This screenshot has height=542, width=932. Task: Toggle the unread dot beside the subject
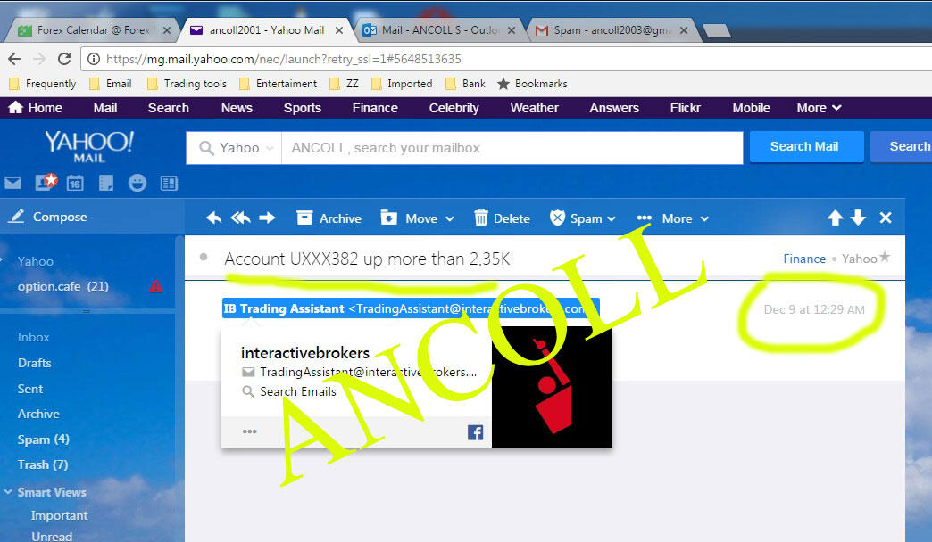tap(204, 257)
